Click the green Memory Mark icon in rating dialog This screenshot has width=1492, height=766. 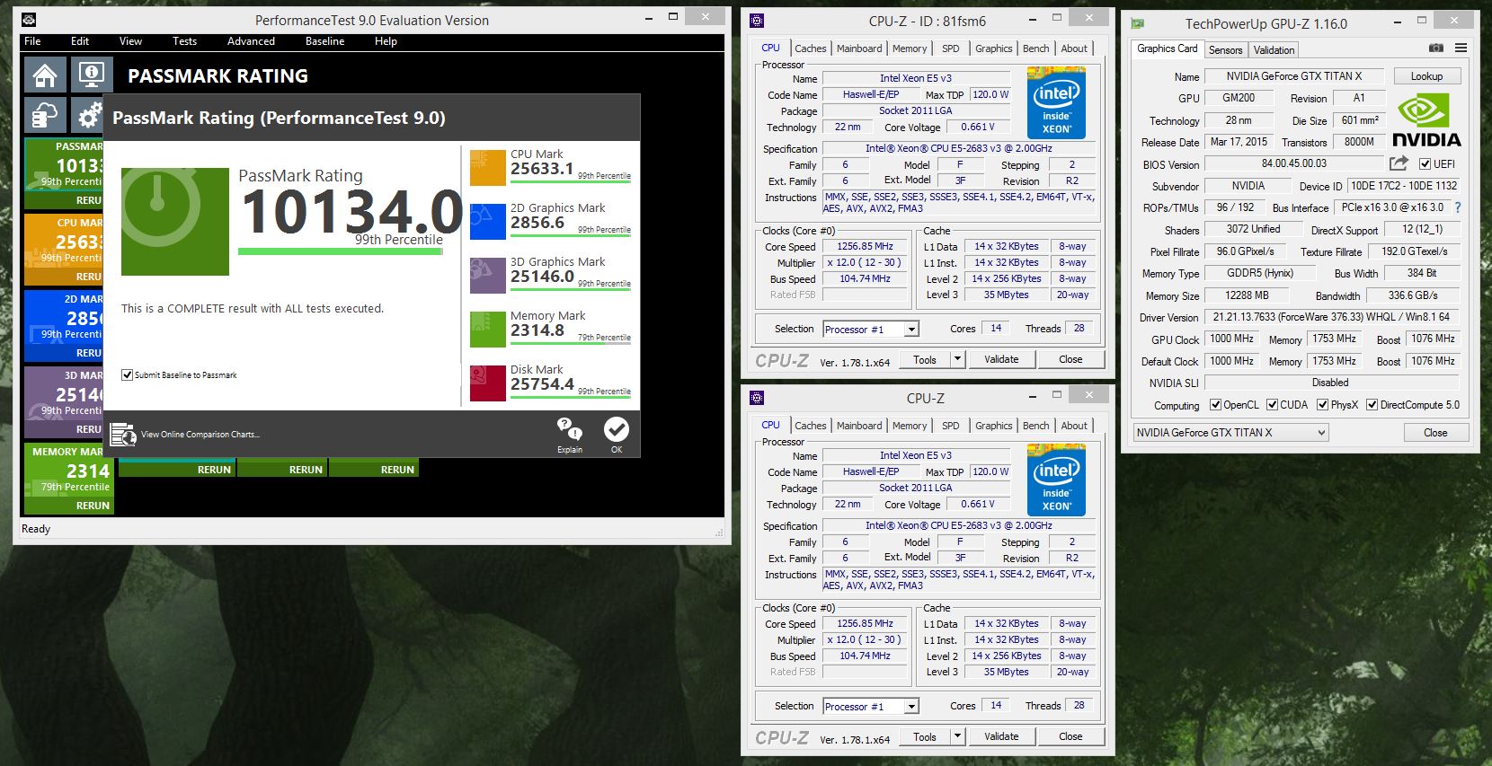487,330
